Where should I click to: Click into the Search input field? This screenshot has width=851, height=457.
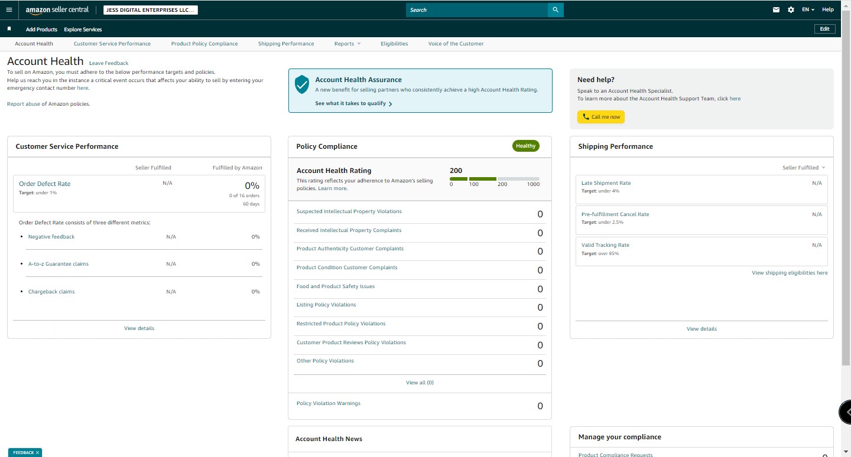(477, 10)
